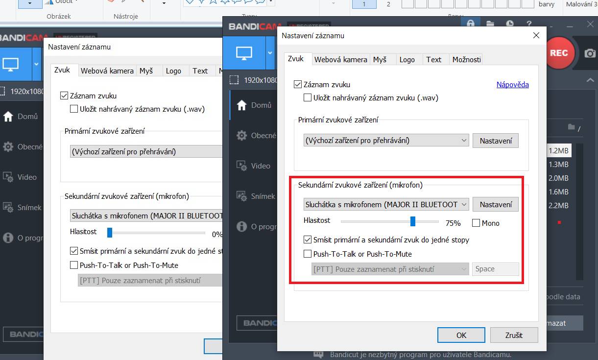Click Nastavení next to the microphone device

pos(496,204)
